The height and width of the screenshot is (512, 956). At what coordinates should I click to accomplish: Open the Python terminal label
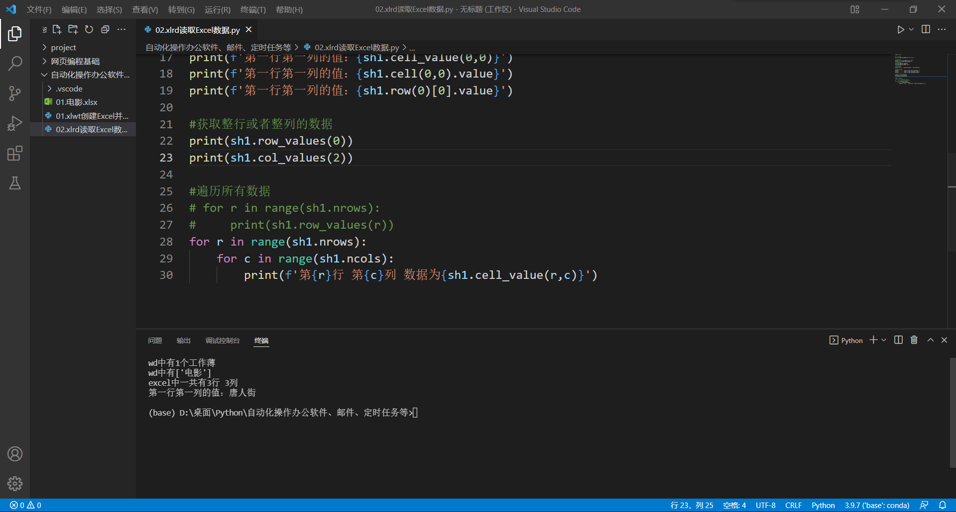(x=846, y=340)
